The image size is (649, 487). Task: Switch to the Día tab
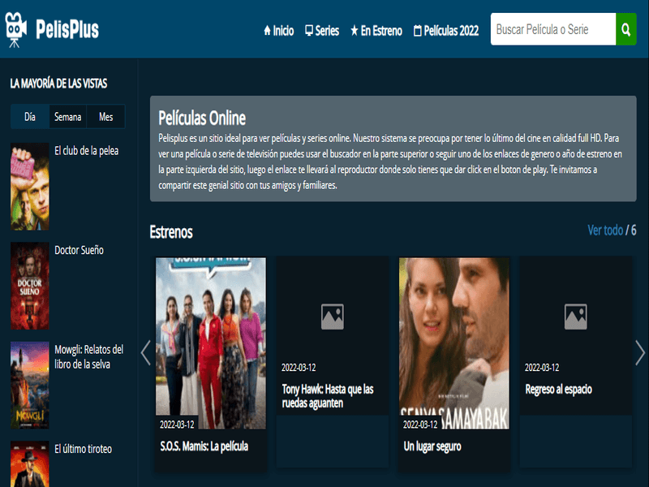click(30, 117)
